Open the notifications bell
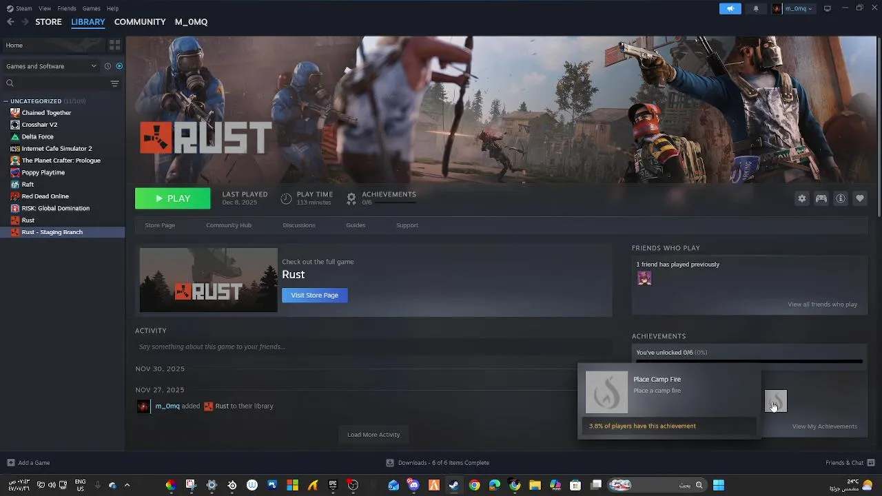 click(756, 8)
